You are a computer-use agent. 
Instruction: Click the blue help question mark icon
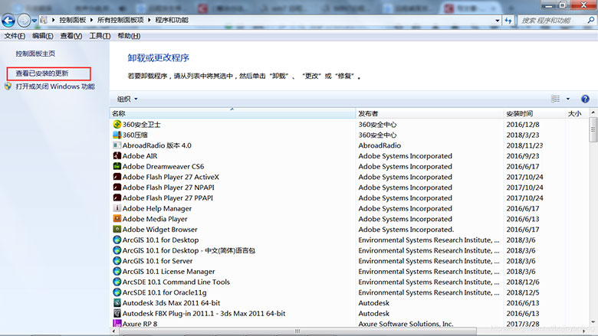click(585, 99)
